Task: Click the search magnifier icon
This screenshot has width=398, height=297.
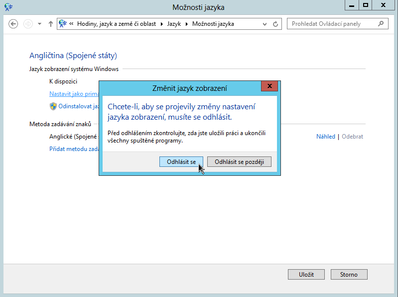Action: click(x=381, y=23)
